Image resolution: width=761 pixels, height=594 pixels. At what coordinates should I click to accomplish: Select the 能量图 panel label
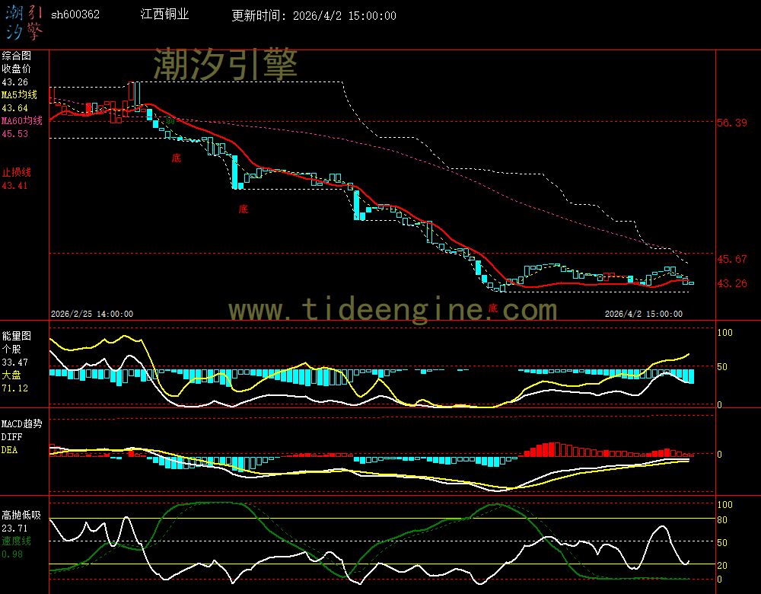16,335
